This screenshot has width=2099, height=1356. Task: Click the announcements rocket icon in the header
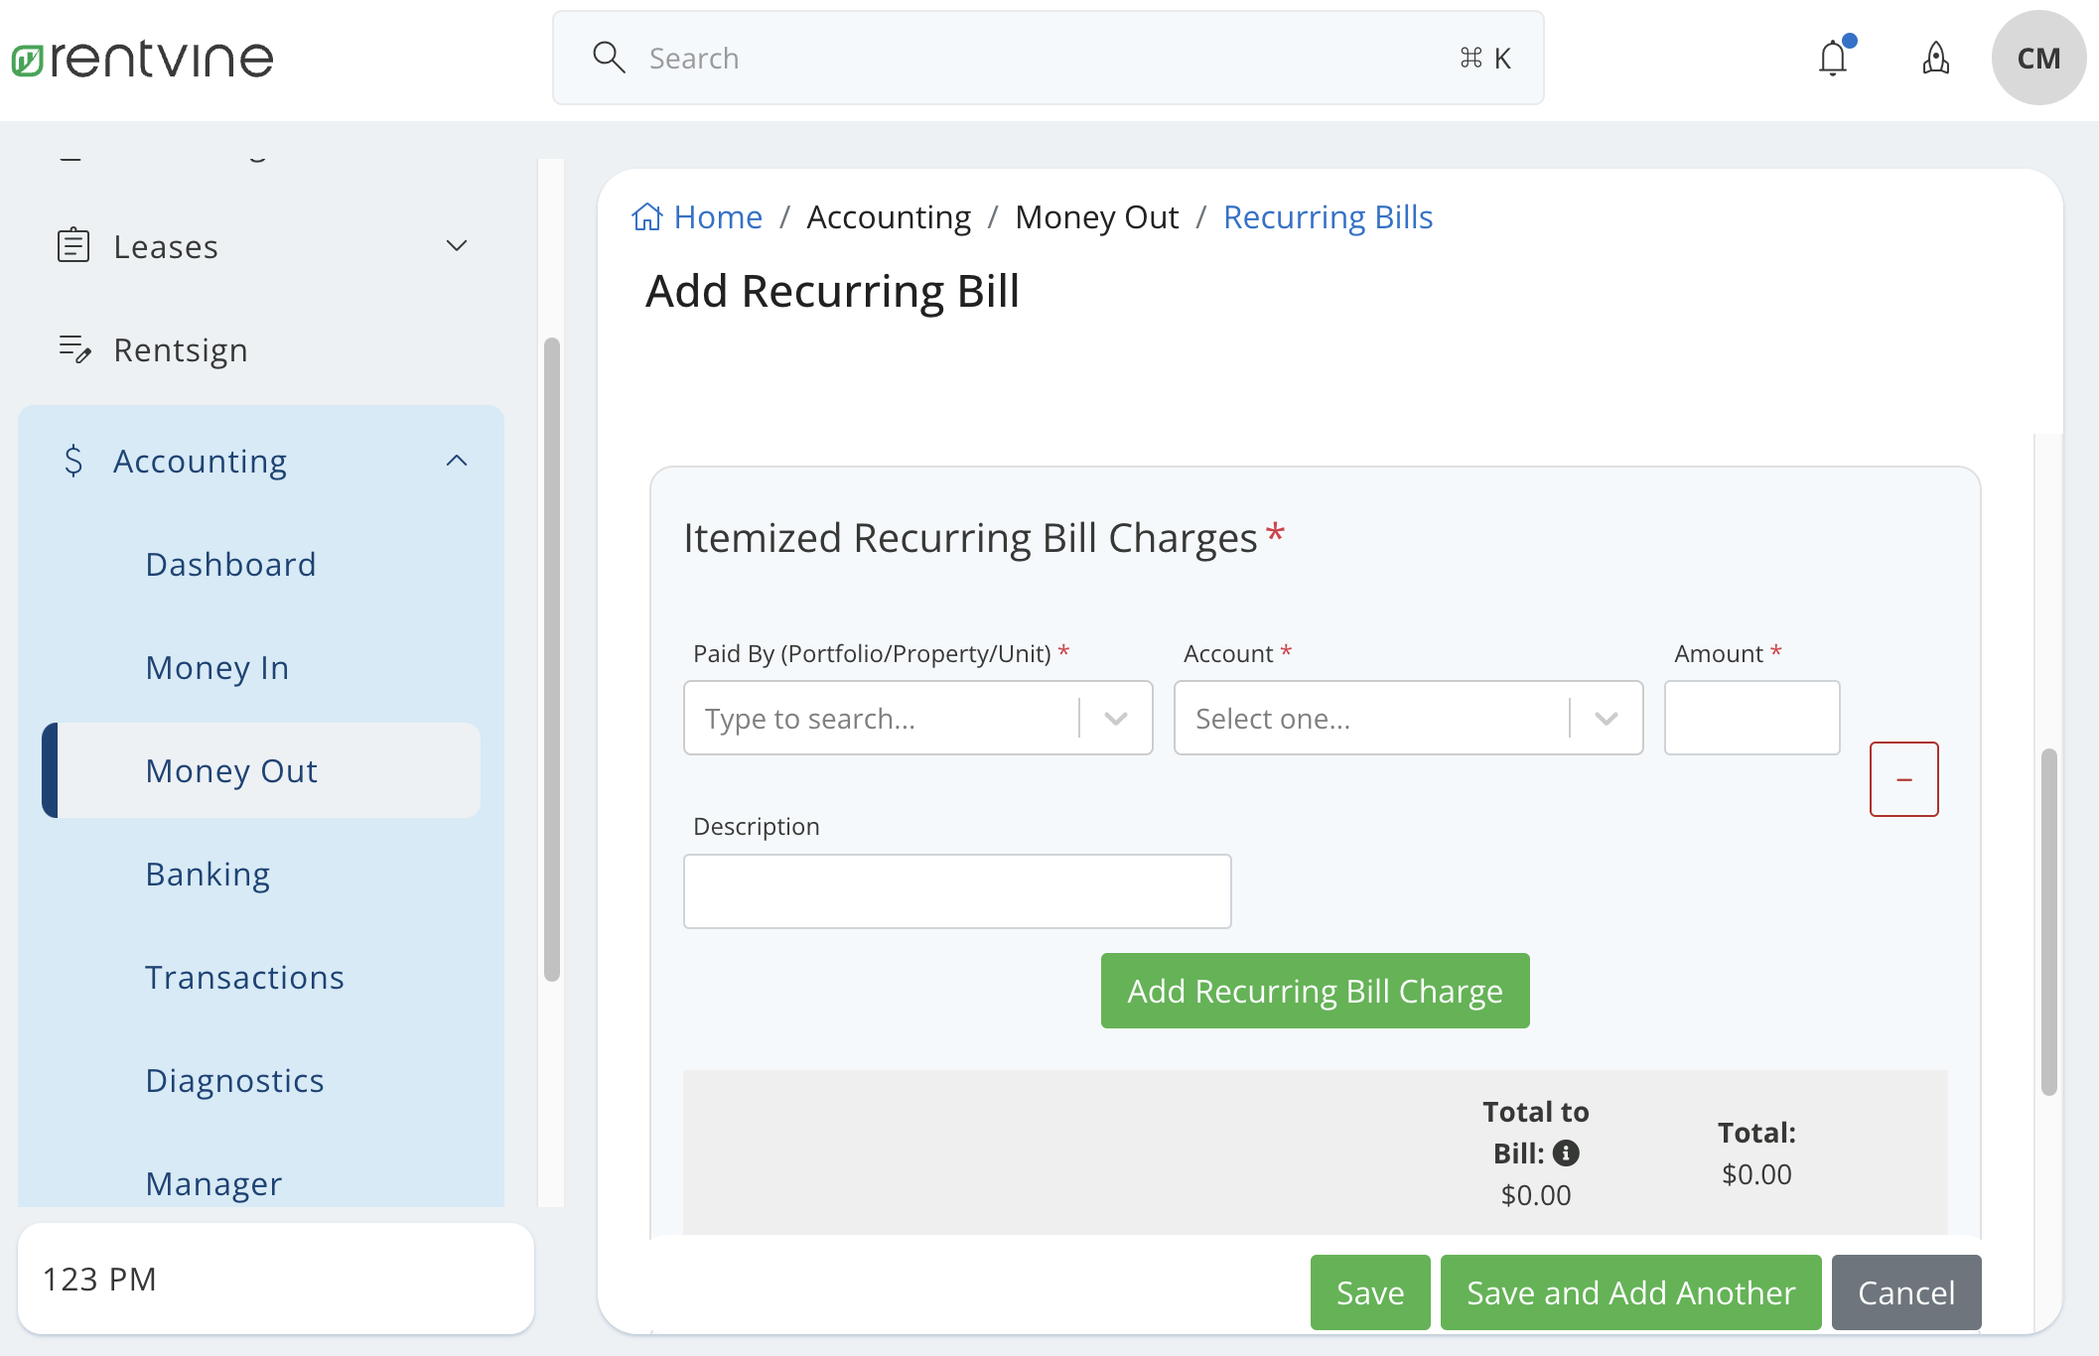pos(1935,59)
